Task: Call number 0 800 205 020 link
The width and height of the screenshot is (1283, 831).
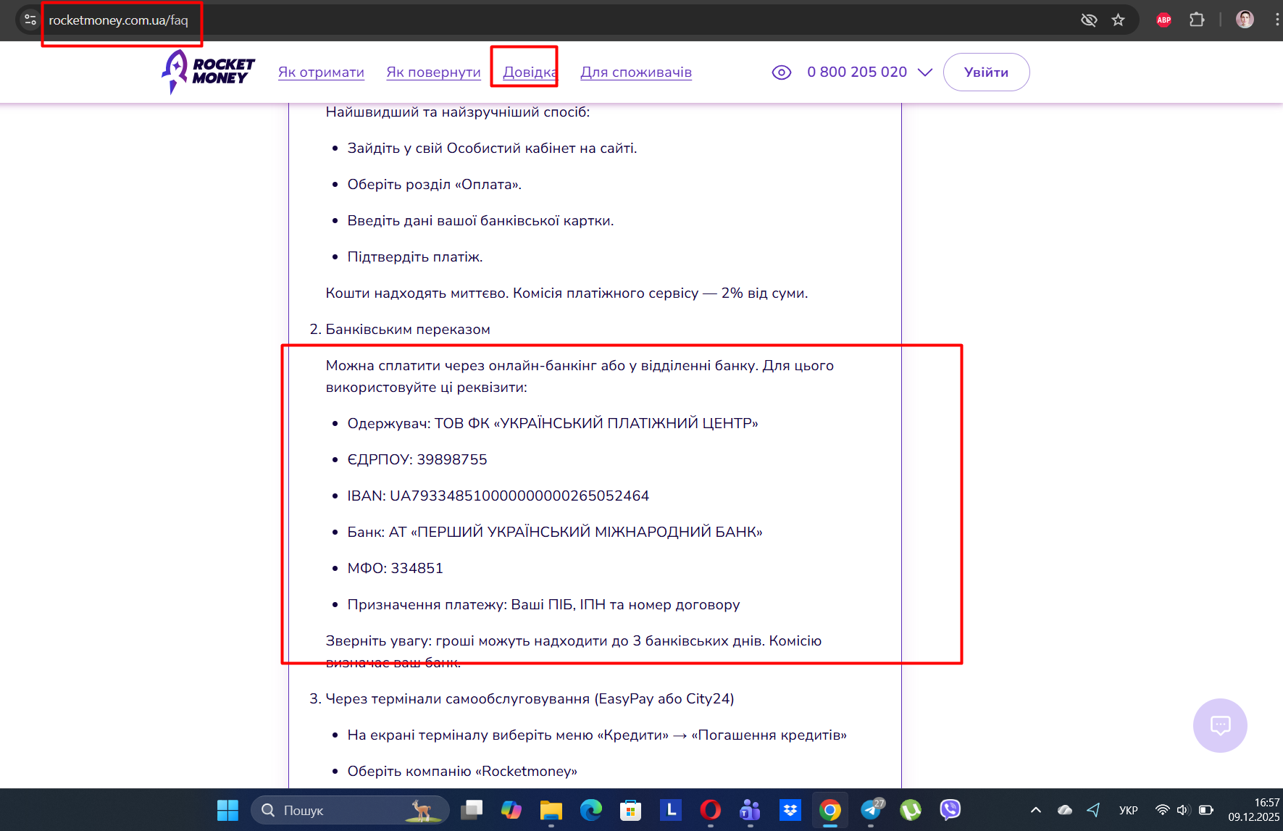Action: coord(857,72)
